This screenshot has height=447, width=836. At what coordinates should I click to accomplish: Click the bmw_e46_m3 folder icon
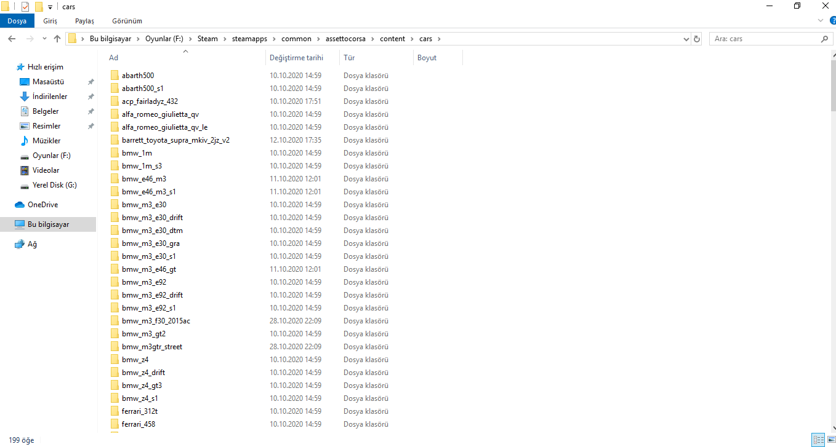115,179
